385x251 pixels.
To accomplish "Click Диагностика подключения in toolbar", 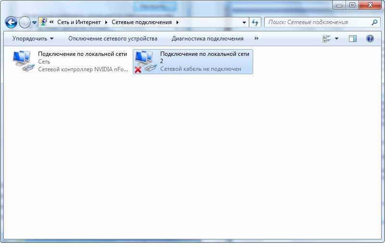I will [207, 39].
